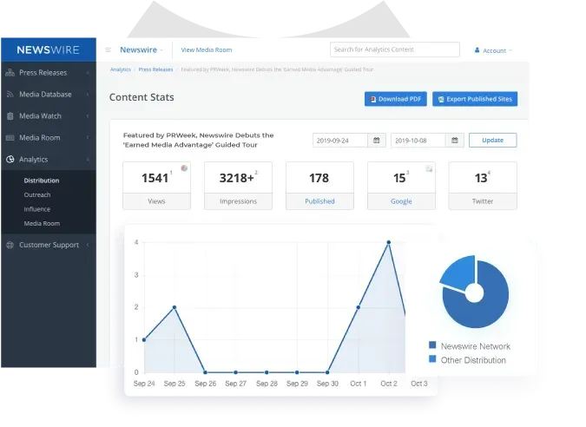Collapse the Analytics menu chevron

coord(89,160)
